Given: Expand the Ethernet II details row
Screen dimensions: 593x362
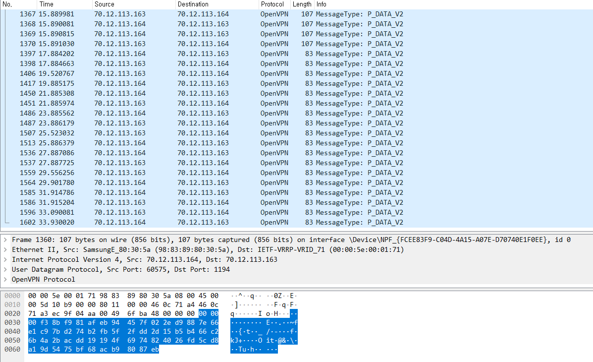Looking at the screenshot, I should coord(5,249).
